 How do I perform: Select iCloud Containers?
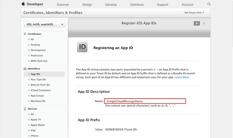41,90
